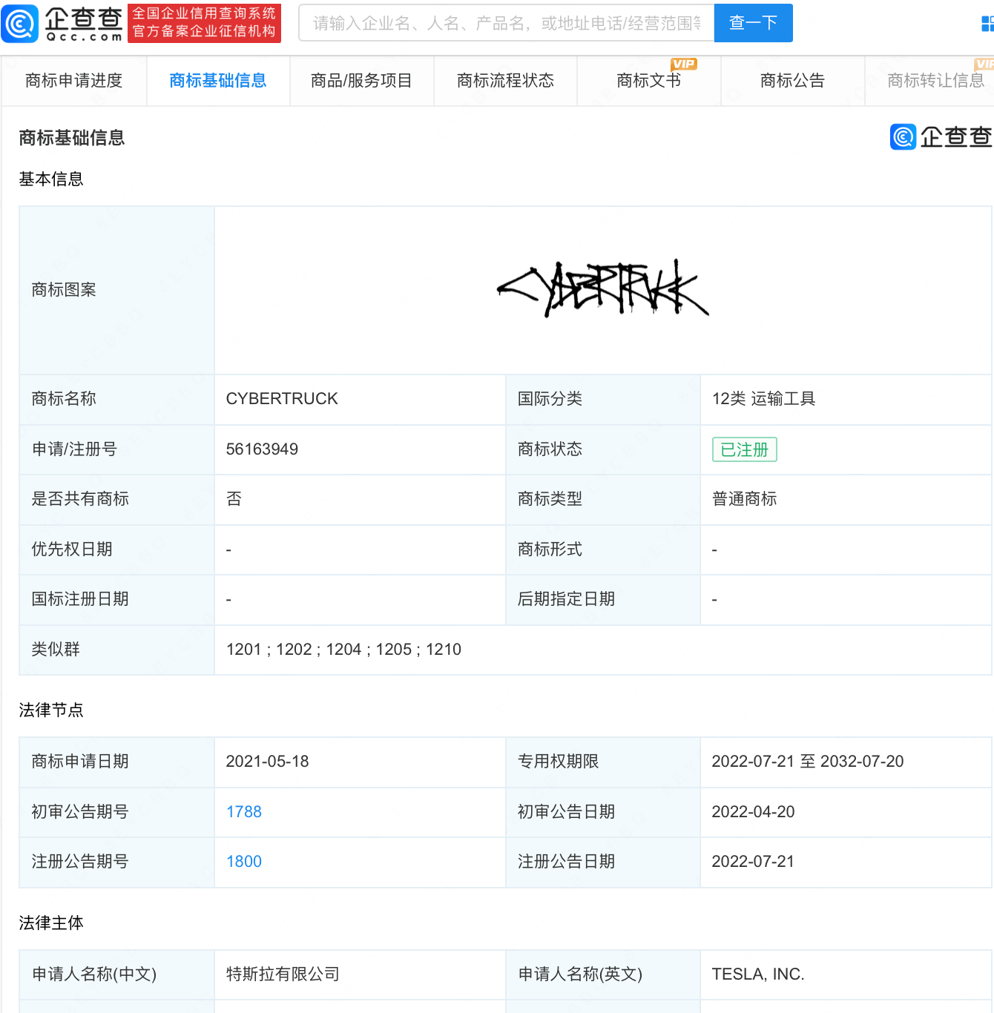The width and height of the screenshot is (994, 1013).
Task: Click the red official credit agency badge
Action: [204, 23]
